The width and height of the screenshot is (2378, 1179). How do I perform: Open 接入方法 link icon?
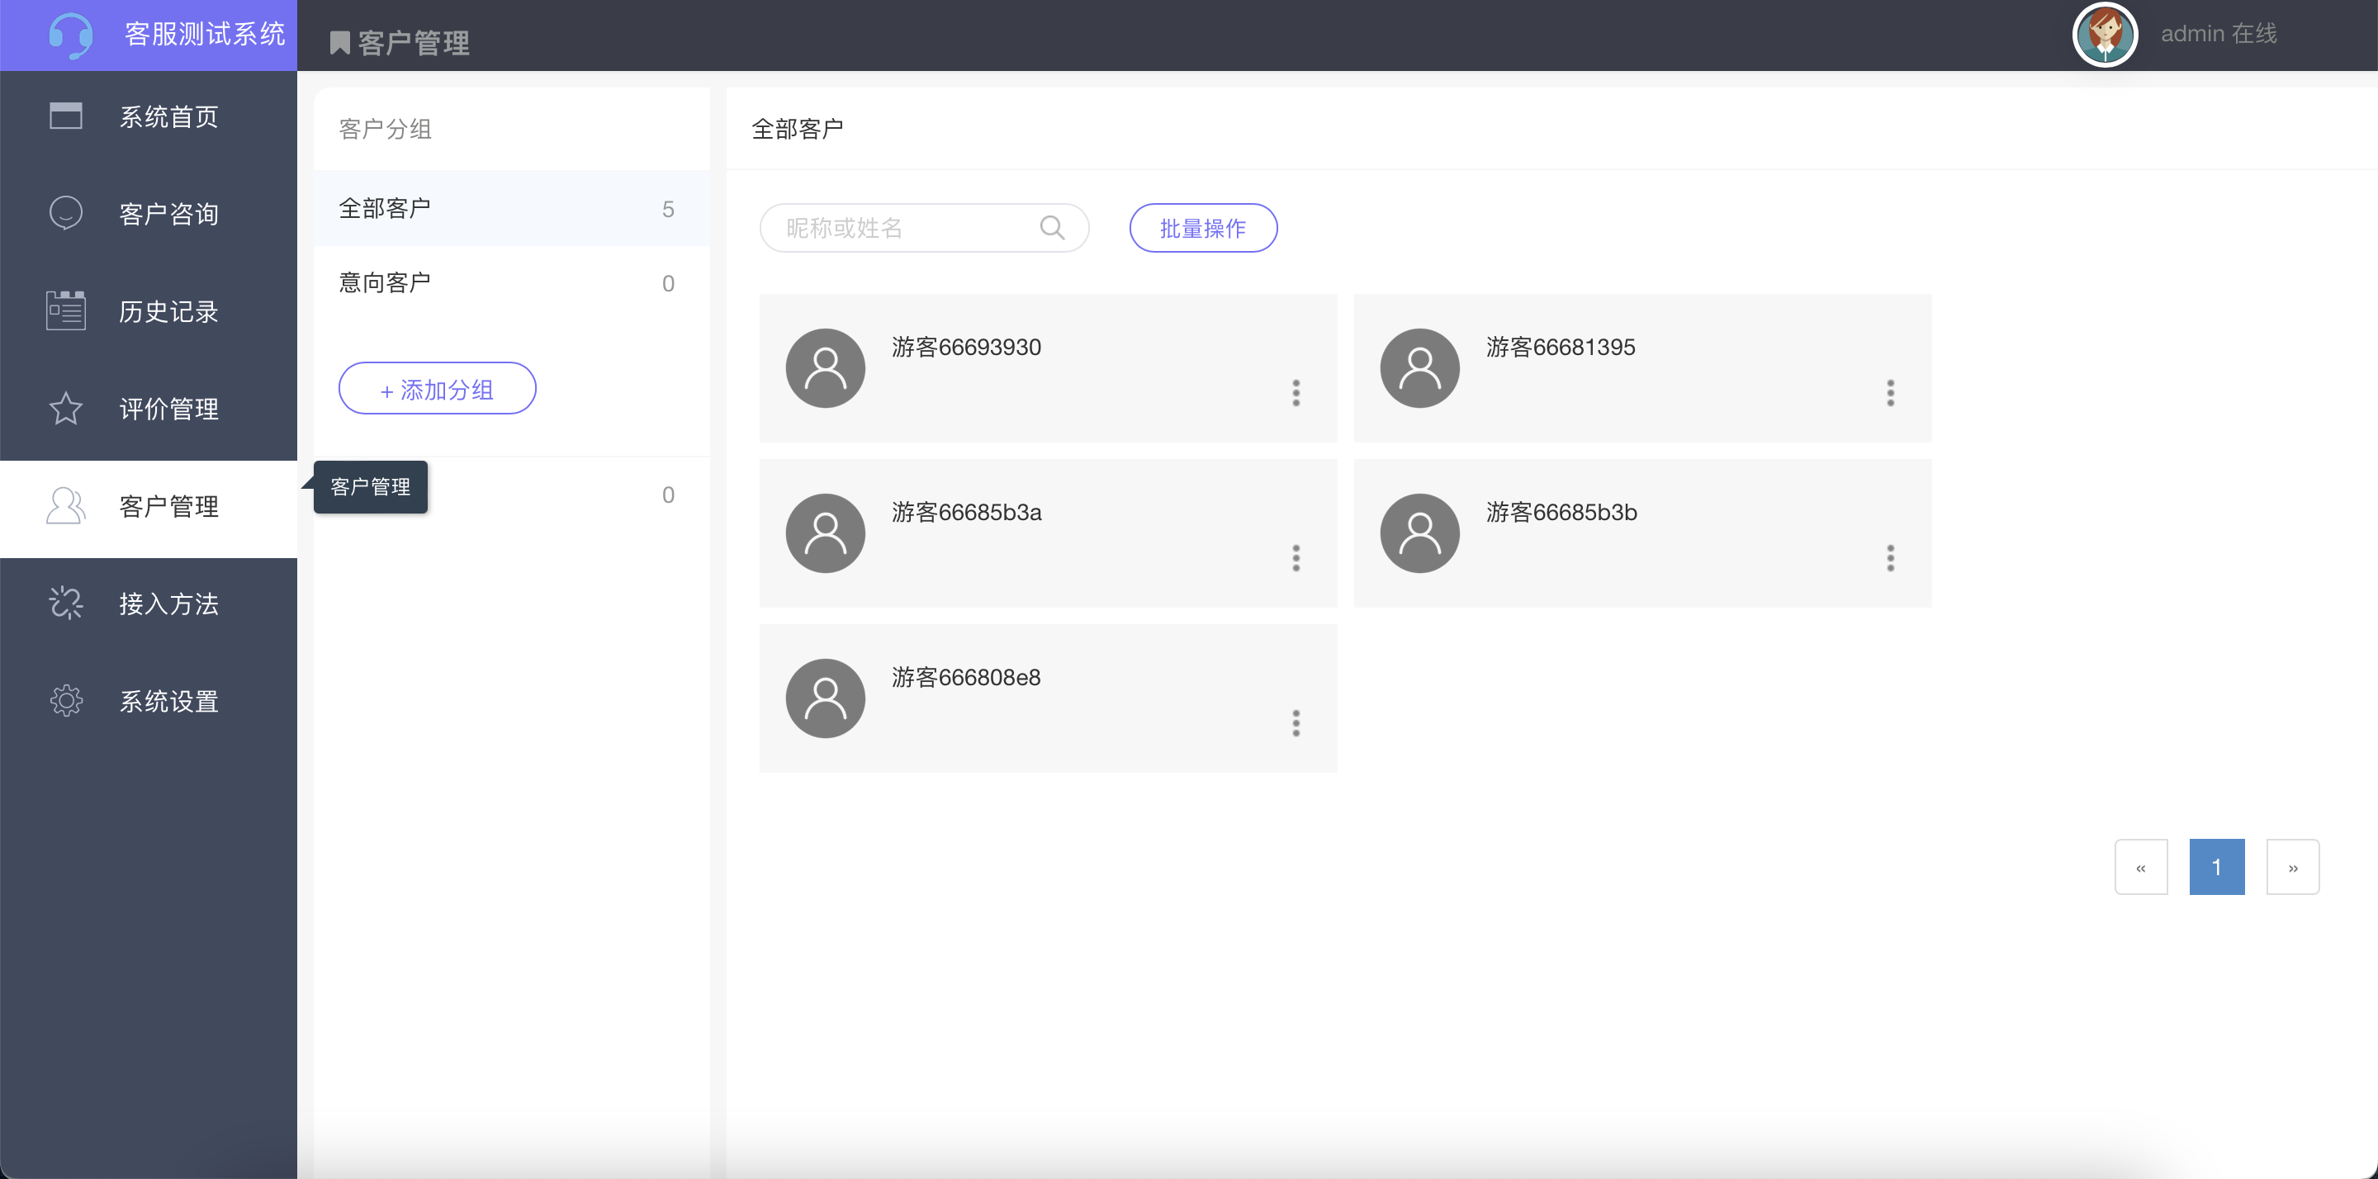(x=65, y=603)
